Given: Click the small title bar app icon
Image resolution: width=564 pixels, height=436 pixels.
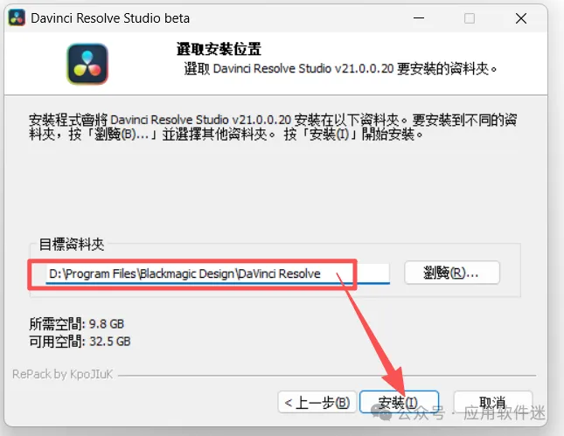Looking at the screenshot, I should 17,18.
